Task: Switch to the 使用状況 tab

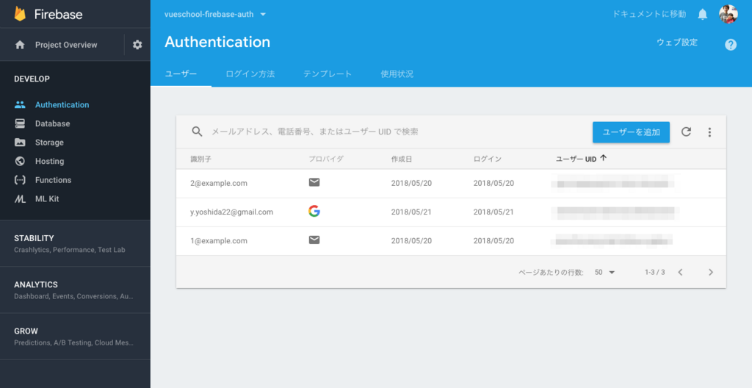Action: (x=397, y=74)
